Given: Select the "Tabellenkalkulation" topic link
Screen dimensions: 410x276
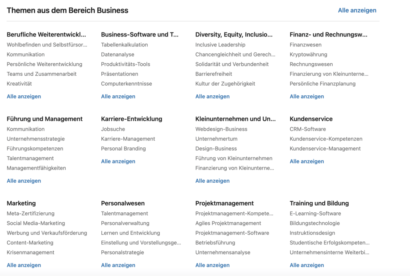Looking at the screenshot, I should coord(124,45).
